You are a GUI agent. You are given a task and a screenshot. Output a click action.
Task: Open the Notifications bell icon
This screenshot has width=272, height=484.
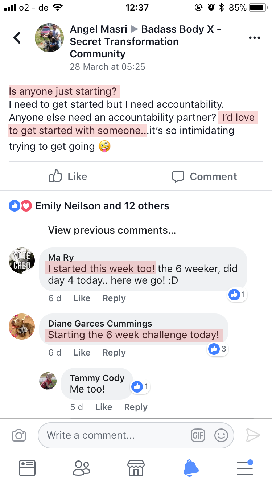point(191,468)
